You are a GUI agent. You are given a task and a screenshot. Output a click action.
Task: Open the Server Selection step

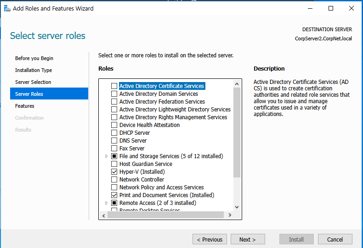33,82
